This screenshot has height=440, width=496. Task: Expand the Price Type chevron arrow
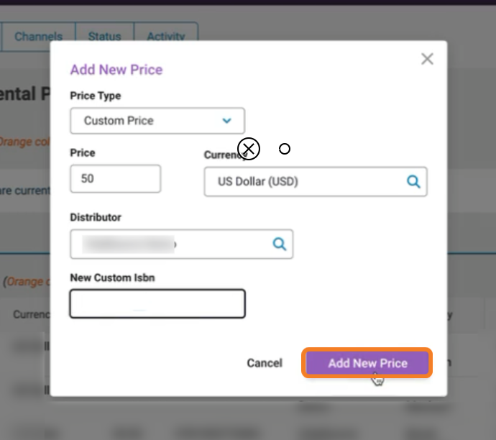coord(227,121)
